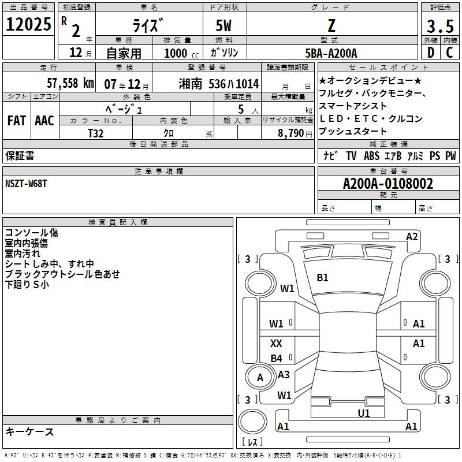Select the fuel type ガソリン
Screen dimensions: 462x462
224,53
